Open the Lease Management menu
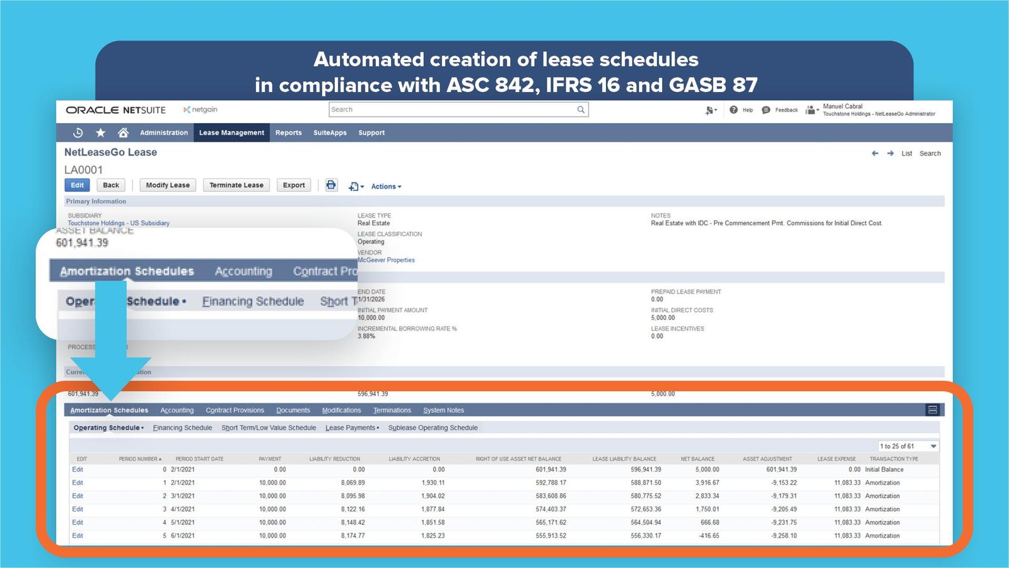 [x=231, y=133]
